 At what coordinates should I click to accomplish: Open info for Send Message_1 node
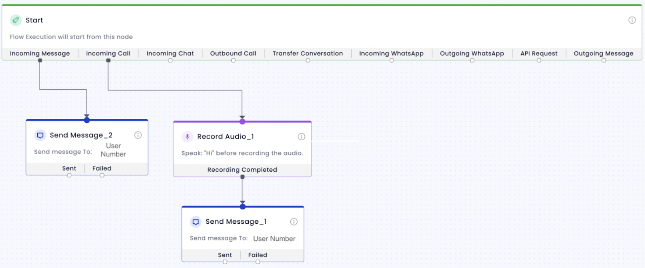coord(294,222)
